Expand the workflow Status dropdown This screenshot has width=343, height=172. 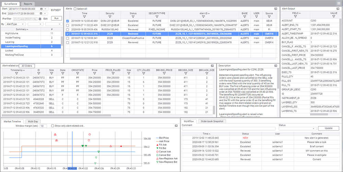pos(297,128)
